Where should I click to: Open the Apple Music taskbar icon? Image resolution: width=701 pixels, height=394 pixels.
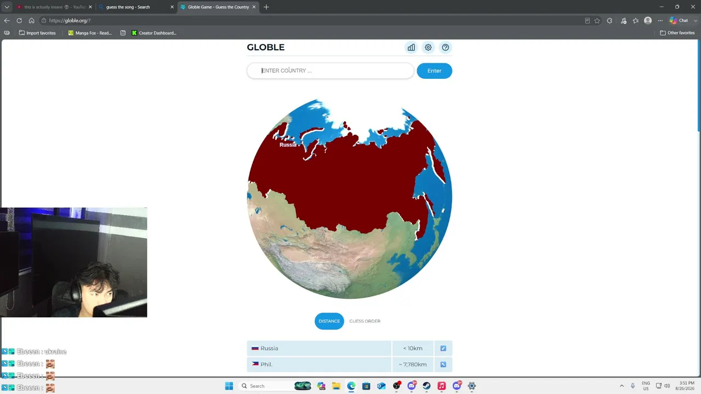(441, 386)
